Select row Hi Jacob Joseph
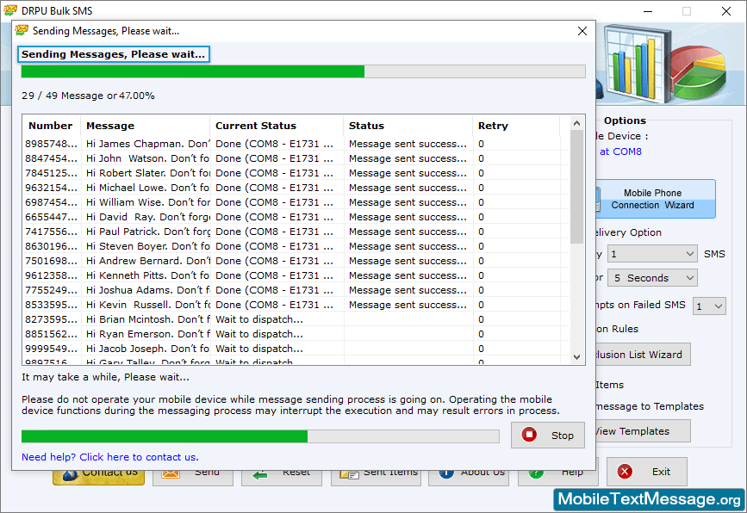 tap(296, 349)
